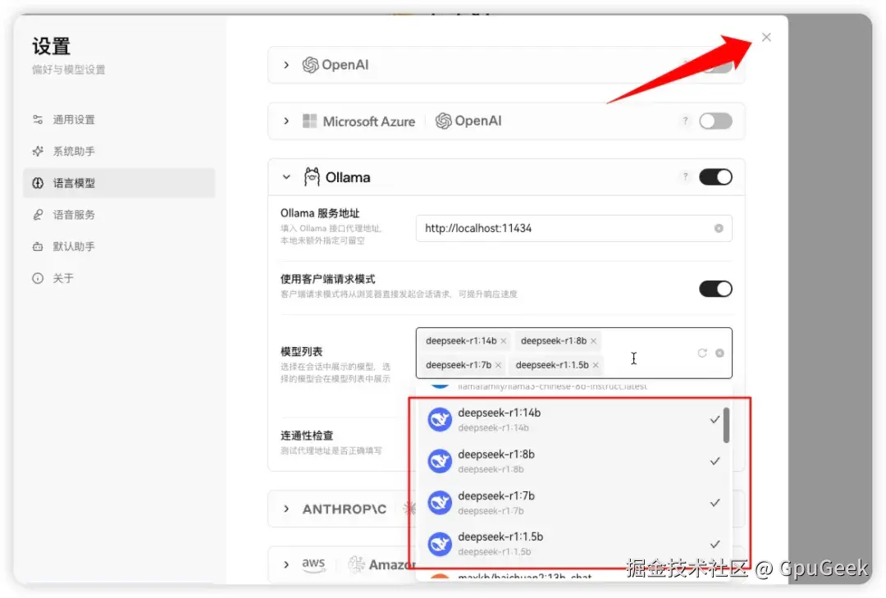Clear all selected models in 模型列表
The width and height of the screenshot is (886, 598).
coord(719,353)
